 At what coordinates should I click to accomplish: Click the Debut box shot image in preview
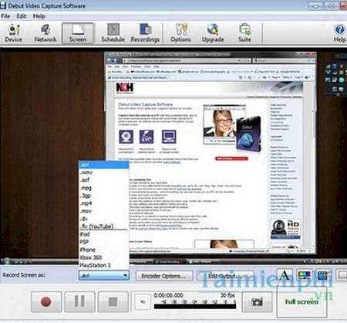tap(248, 134)
